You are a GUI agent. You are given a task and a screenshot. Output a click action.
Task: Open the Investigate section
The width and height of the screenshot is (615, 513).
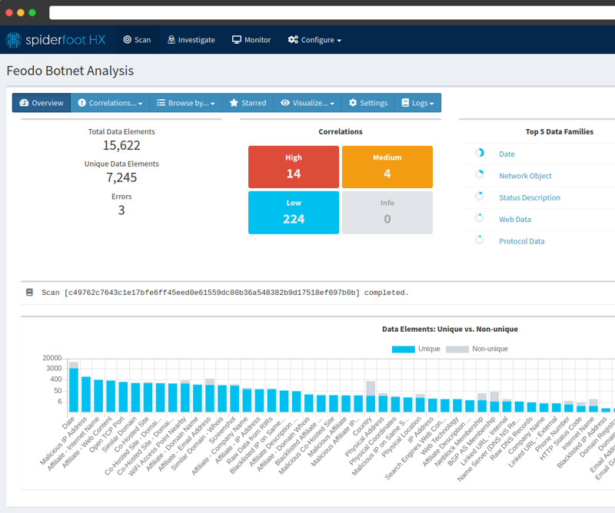191,40
